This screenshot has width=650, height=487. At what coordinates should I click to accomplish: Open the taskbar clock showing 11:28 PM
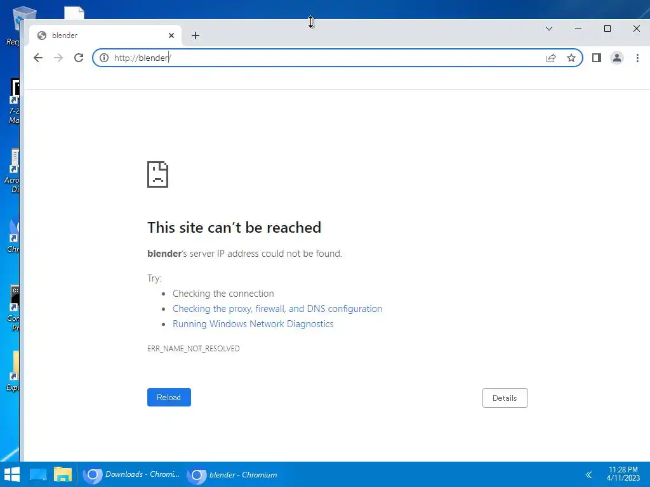pyautogui.click(x=623, y=474)
